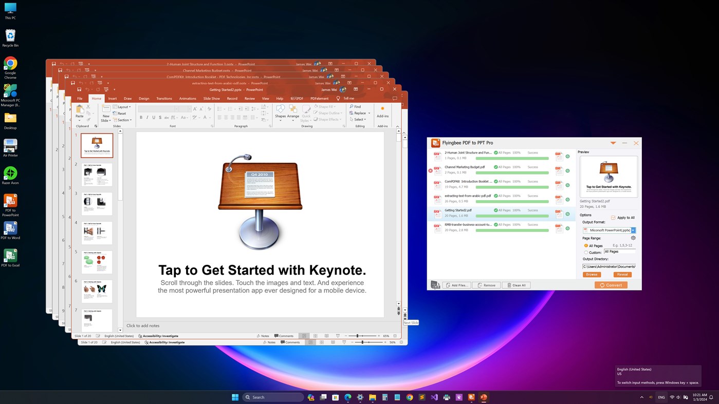Image resolution: width=719 pixels, height=404 pixels.
Task: Open the output PPTX icon for Getting Started2.pdf
Action: point(559,213)
